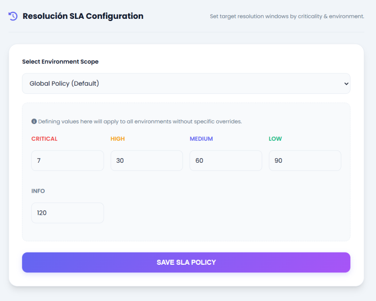Click the 'Defining values here will apply' note
376x301 pixels.
140,121
